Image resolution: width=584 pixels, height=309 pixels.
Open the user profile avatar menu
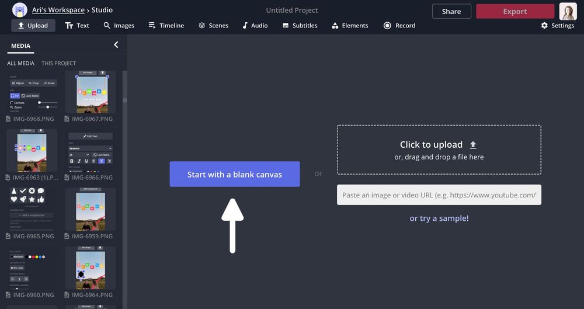[568, 11]
